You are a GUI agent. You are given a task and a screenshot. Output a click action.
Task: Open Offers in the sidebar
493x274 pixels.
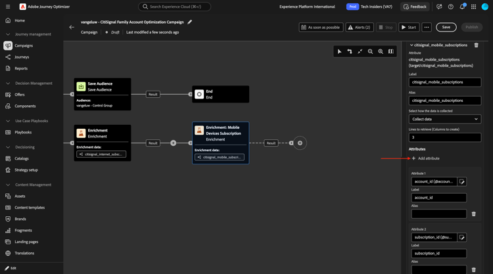(20, 95)
